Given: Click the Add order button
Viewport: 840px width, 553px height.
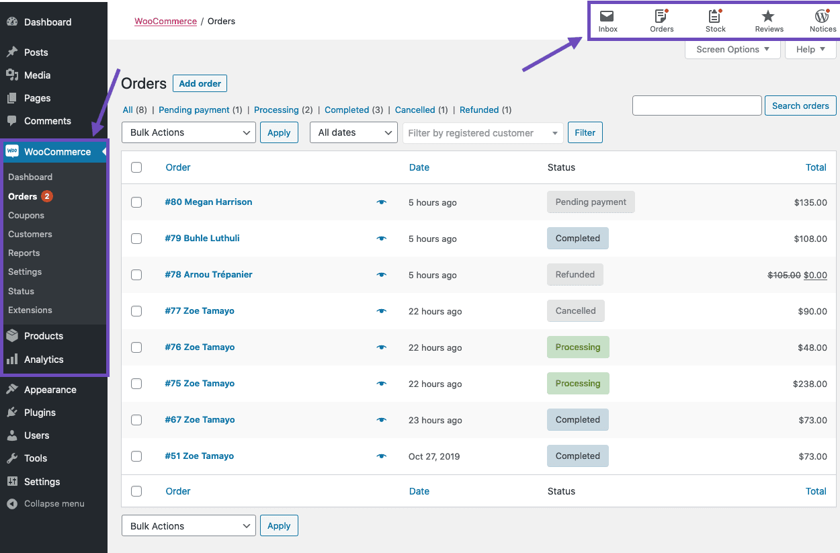Looking at the screenshot, I should (200, 83).
